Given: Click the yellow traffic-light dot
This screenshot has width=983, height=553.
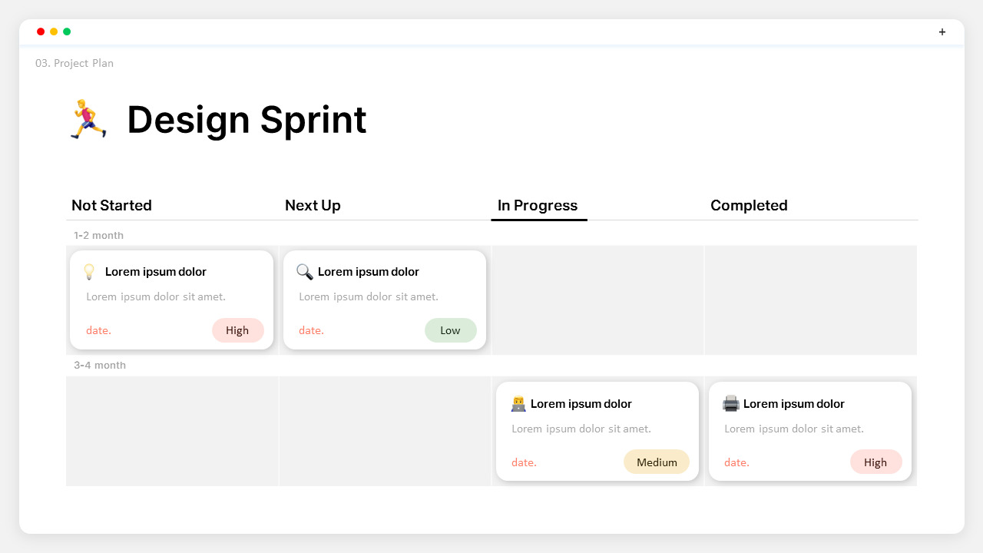Looking at the screenshot, I should (53, 31).
